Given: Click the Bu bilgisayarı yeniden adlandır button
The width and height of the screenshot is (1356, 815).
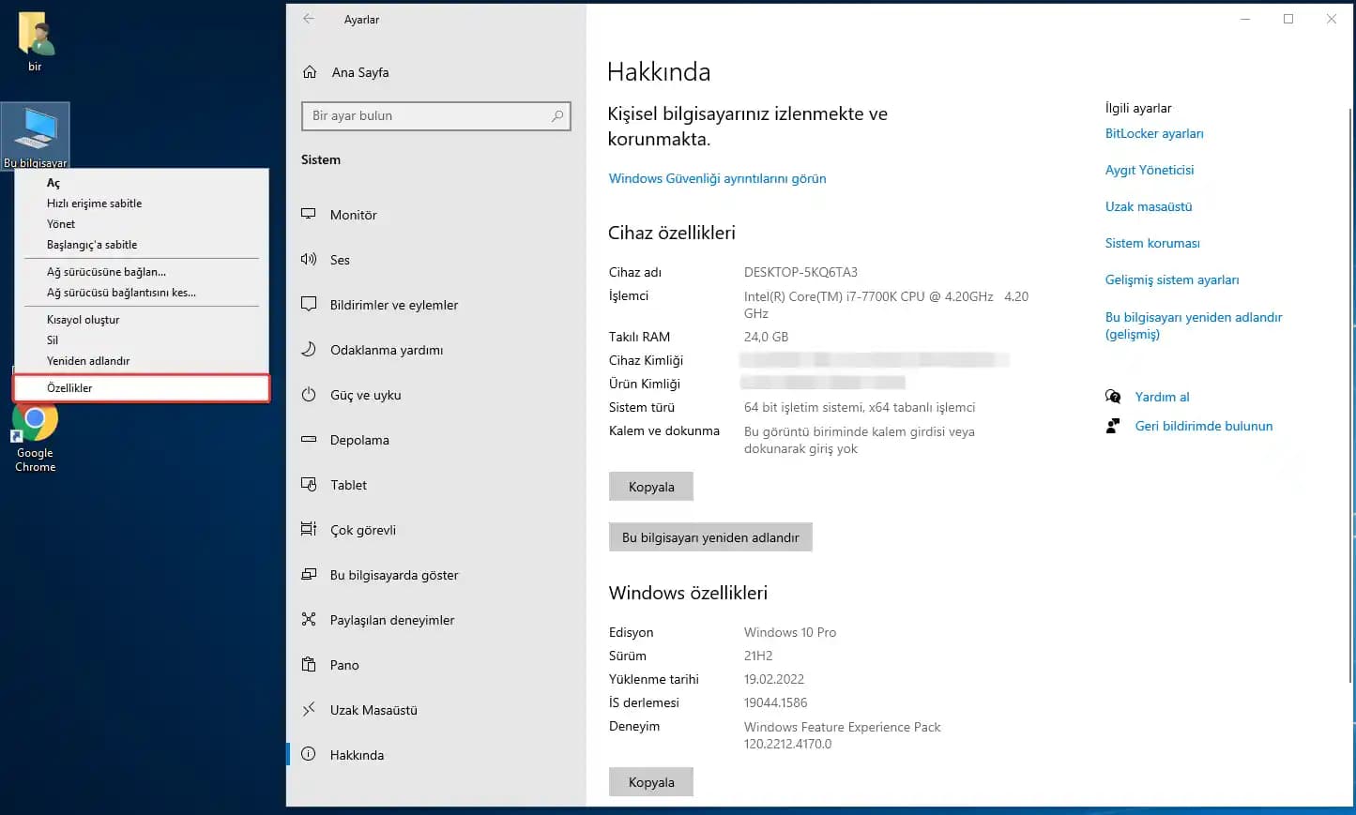Looking at the screenshot, I should (x=710, y=536).
